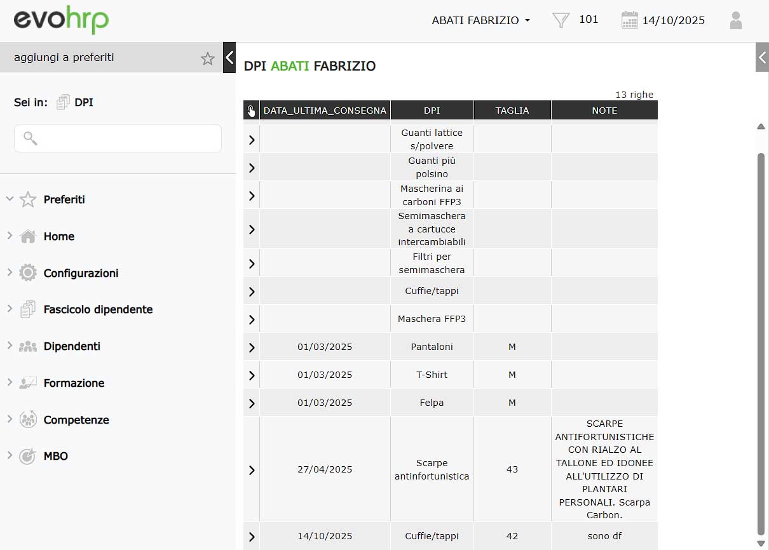Click the hand selector icon in table header
The height and width of the screenshot is (550, 769).
point(251,111)
